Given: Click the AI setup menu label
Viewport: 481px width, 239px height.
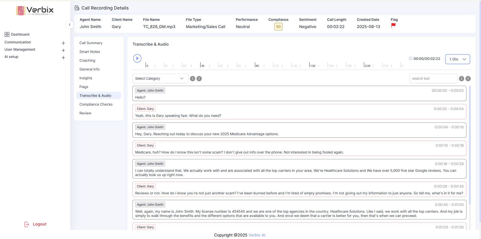Looking at the screenshot, I should [x=11, y=57].
